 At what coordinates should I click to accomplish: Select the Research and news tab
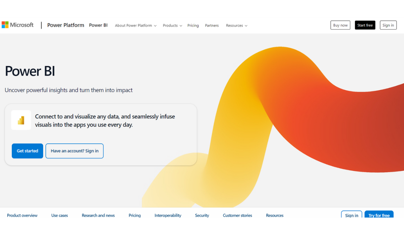pos(98,216)
